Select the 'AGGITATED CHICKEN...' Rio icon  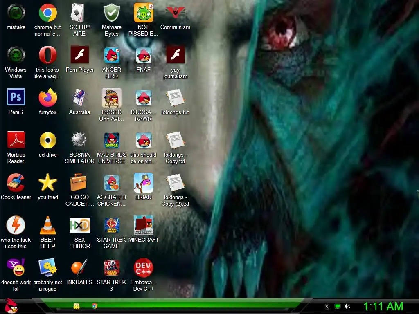point(111,183)
